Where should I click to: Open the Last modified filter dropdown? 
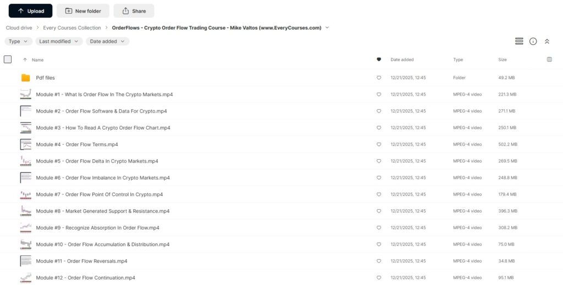pyautogui.click(x=59, y=41)
